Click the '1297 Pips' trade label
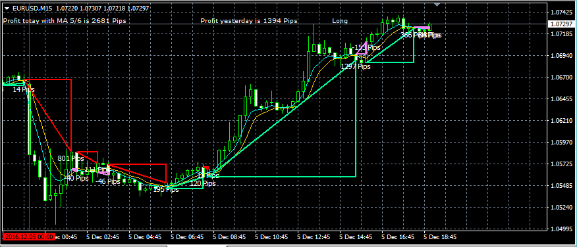This screenshot has width=577, height=247. click(x=356, y=66)
